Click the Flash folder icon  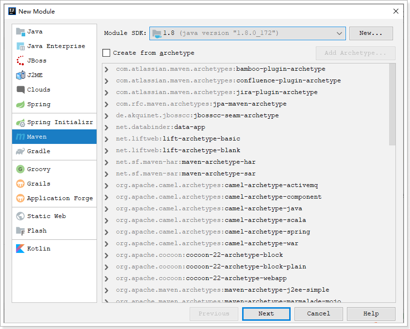[20, 231]
